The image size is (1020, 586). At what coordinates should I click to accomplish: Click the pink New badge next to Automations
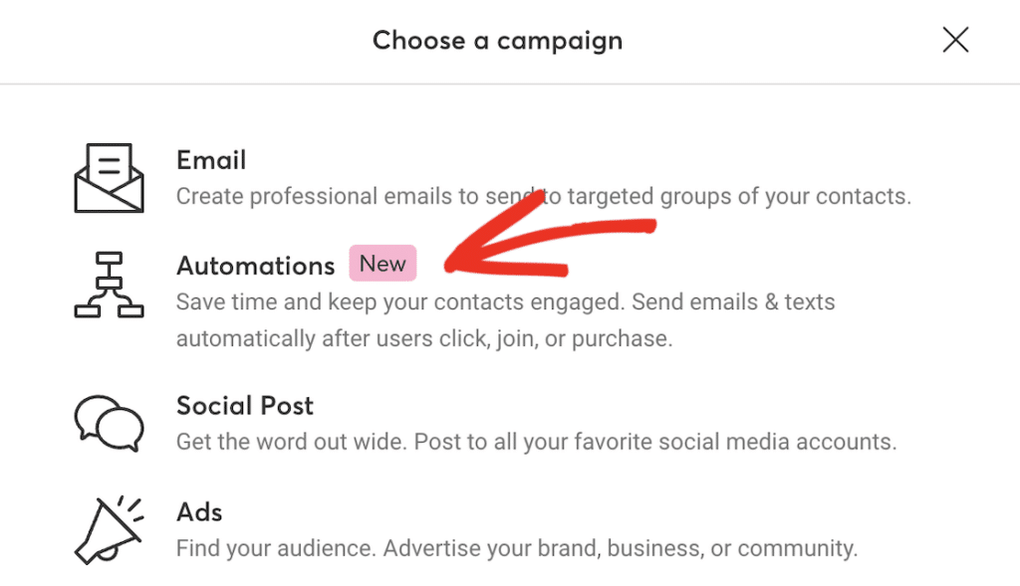click(x=382, y=263)
